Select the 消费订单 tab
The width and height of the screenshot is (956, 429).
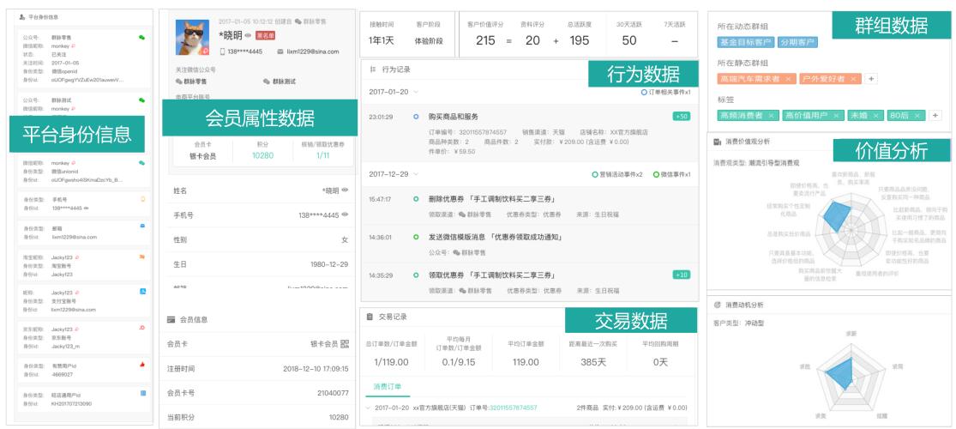click(387, 387)
